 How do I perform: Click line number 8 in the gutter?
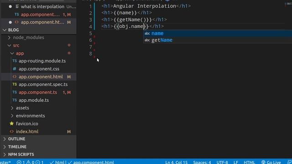click(90, 54)
